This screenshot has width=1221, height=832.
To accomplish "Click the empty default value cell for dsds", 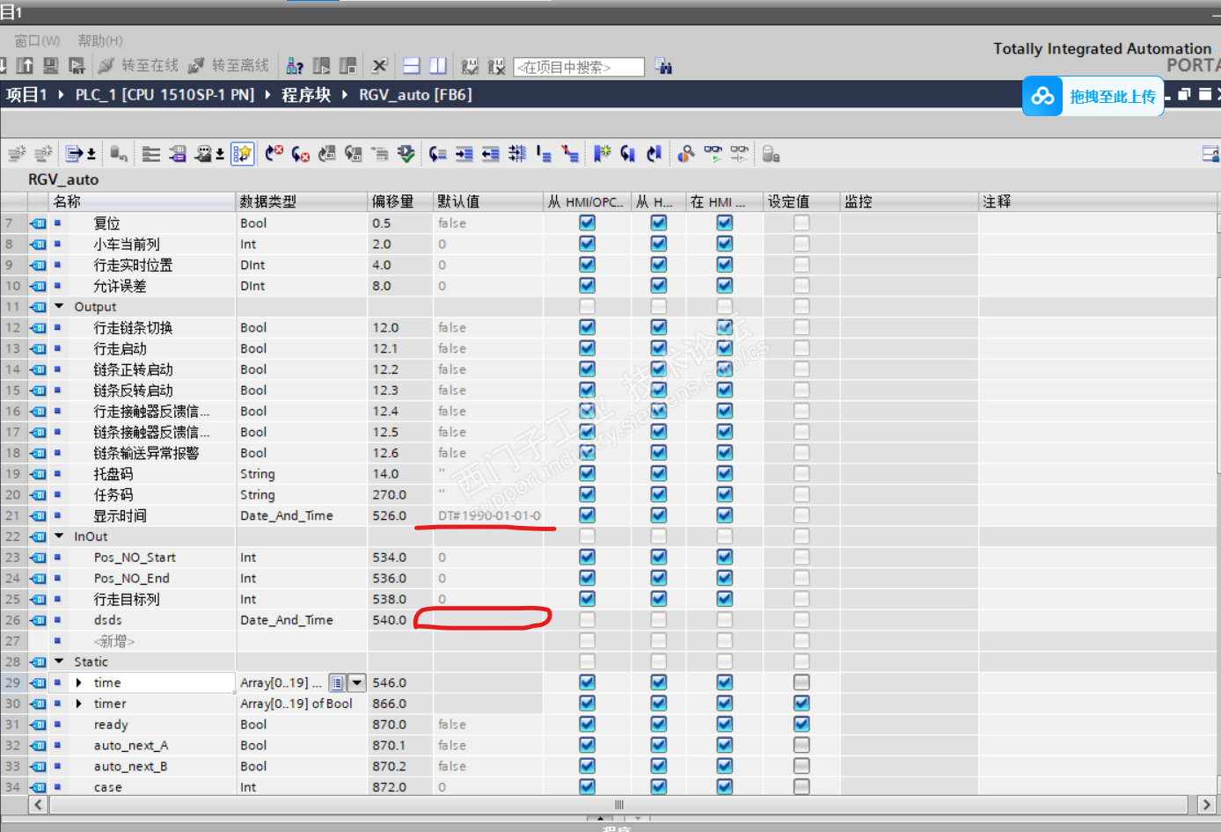I will point(488,620).
